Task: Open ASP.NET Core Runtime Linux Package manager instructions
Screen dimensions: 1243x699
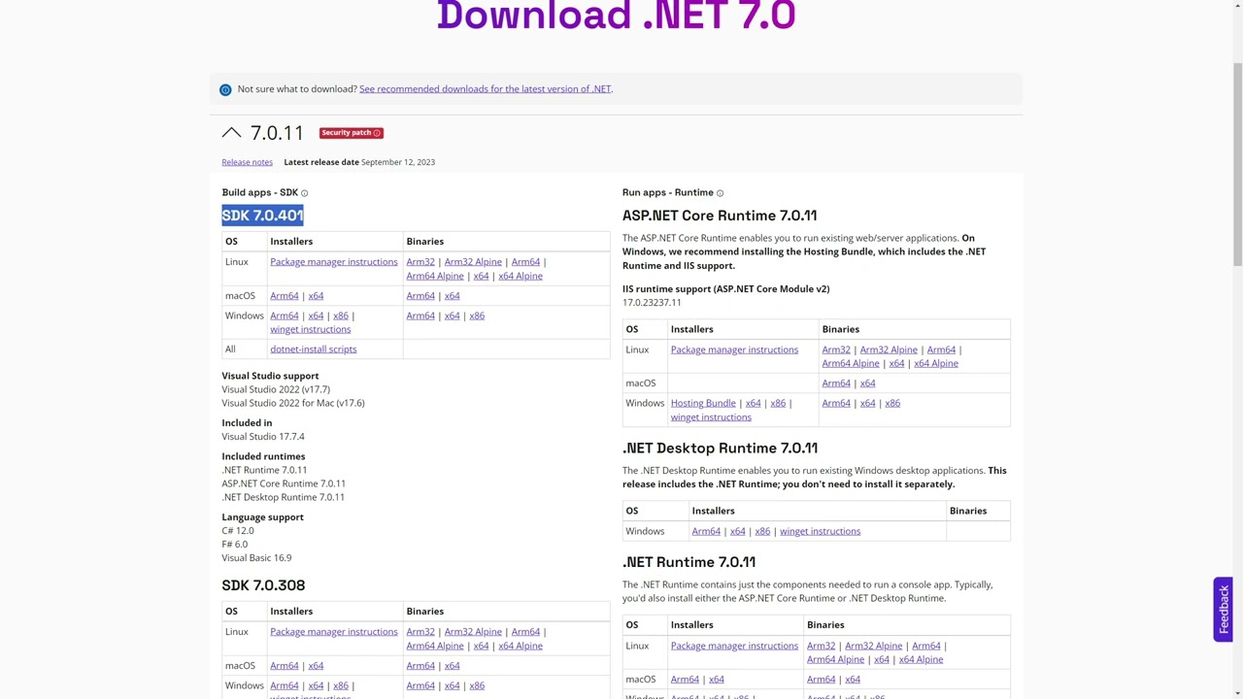Action: pyautogui.click(x=734, y=349)
